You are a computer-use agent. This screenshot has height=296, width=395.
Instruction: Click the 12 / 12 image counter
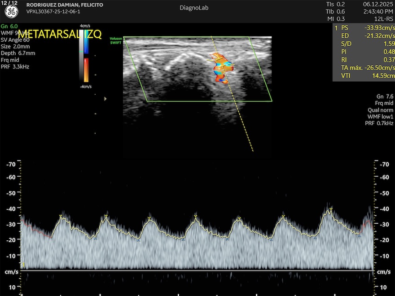point(9,3)
